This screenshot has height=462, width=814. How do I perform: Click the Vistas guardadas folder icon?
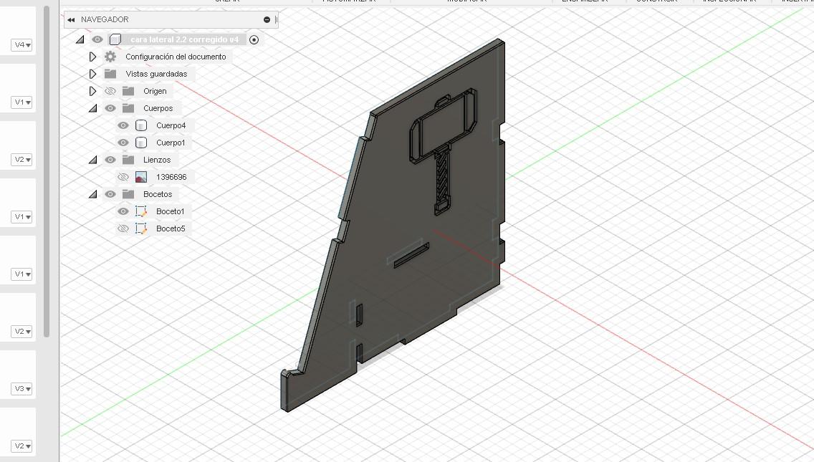110,74
